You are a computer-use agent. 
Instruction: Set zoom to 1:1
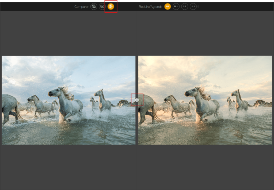(185, 7)
